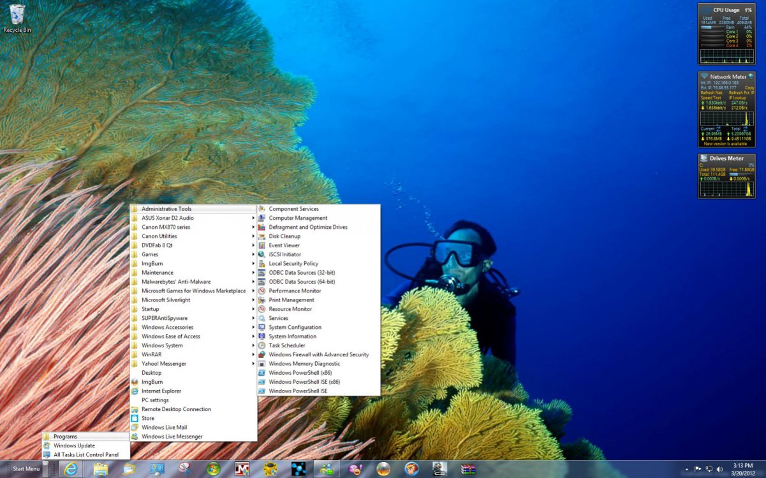
Task: Open ODBC Data Sources (32-bit)
Action: (x=318, y=273)
